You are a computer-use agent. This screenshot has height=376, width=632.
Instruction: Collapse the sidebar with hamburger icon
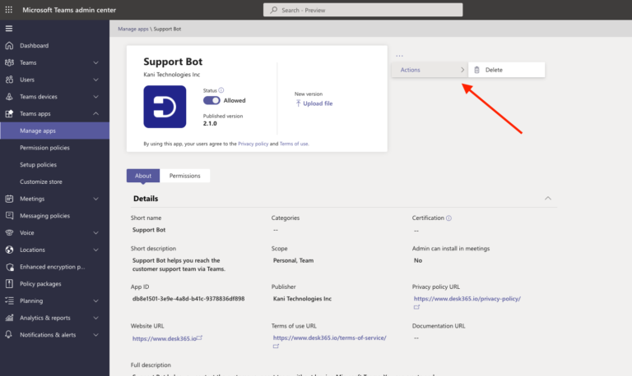click(9, 29)
